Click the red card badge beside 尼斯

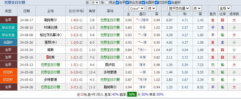(x=47, y=57)
